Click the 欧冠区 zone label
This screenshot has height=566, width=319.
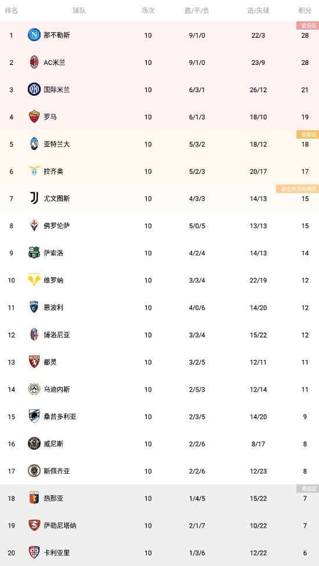coord(307,26)
